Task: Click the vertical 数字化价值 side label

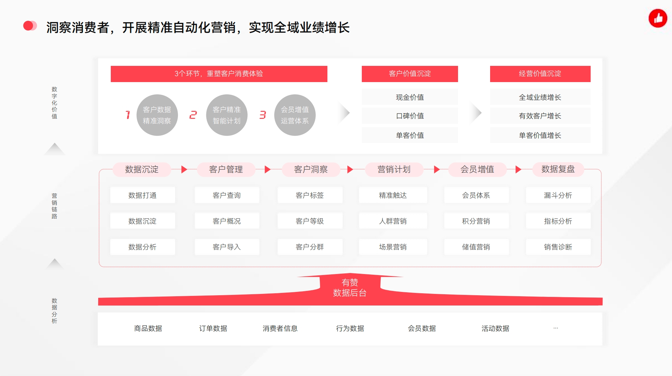Action: (55, 103)
